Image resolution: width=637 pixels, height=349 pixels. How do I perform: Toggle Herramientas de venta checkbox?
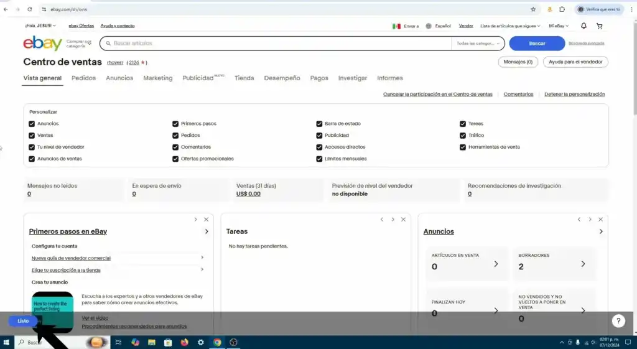(x=463, y=147)
